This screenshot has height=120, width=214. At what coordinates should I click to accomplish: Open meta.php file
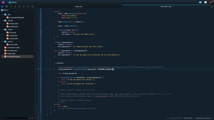point(13,36)
